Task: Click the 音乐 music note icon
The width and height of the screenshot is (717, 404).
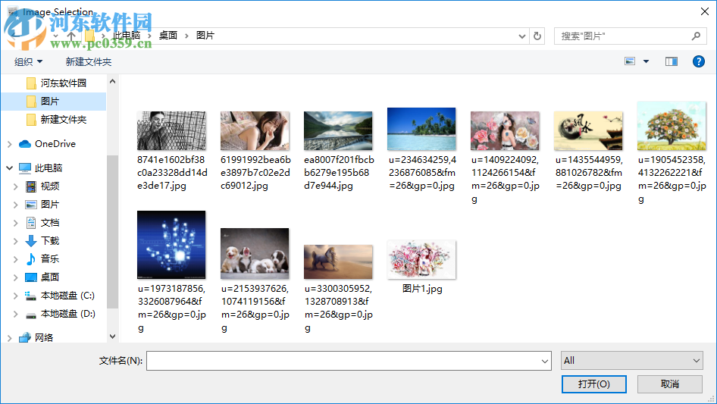Action: (30, 259)
